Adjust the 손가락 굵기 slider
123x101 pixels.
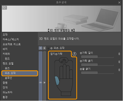tap(97, 65)
